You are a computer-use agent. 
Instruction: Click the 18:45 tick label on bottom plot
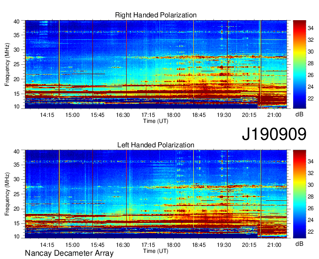(x=199, y=245)
